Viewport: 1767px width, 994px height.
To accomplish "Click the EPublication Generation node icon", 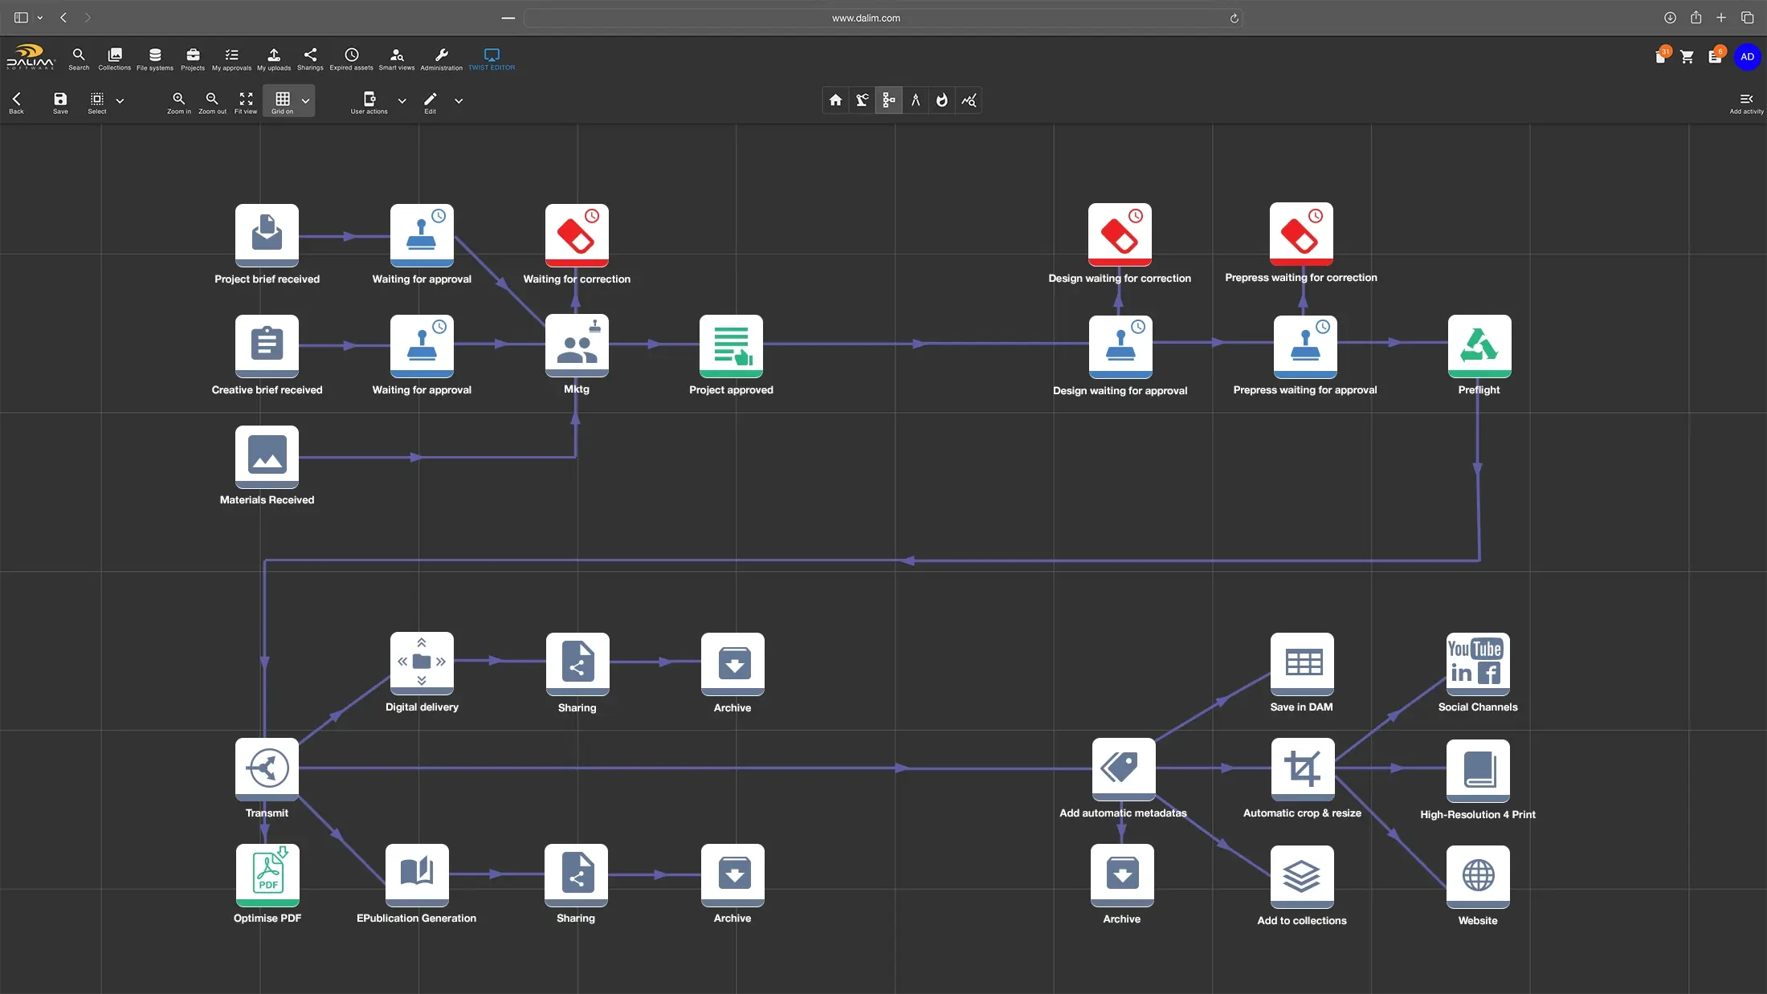I will coord(416,873).
